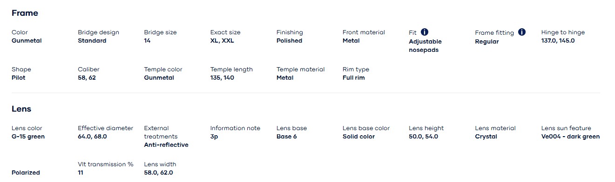Select the Anti-reflective treatment text
Image resolution: width=615 pixels, height=182 pixels.
coord(166,145)
